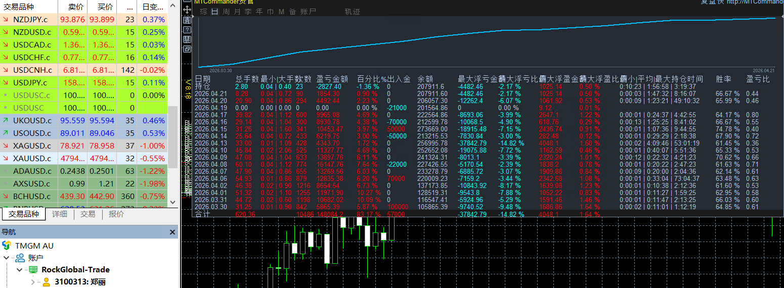The height and width of the screenshot is (288, 784).
Task: Click the question mark help icon in MTCommander
Action: tap(187, 29)
